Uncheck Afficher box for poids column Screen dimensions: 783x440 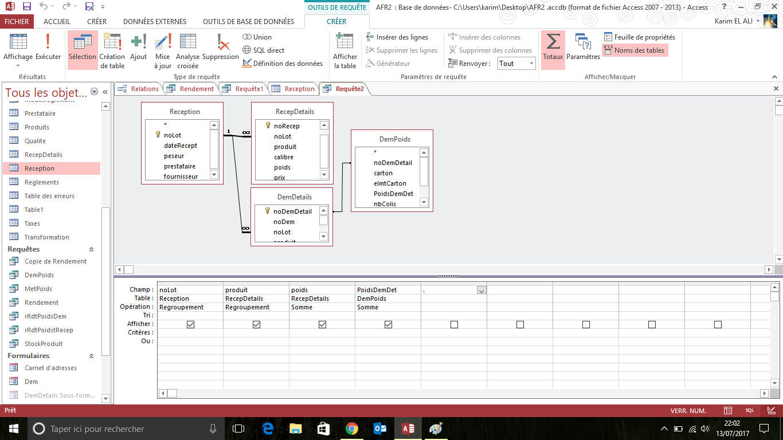(x=322, y=324)
